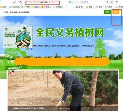Screen dimensions: 123x112
Task: Go to browser home page icon
Action: (x=20, y=2)
